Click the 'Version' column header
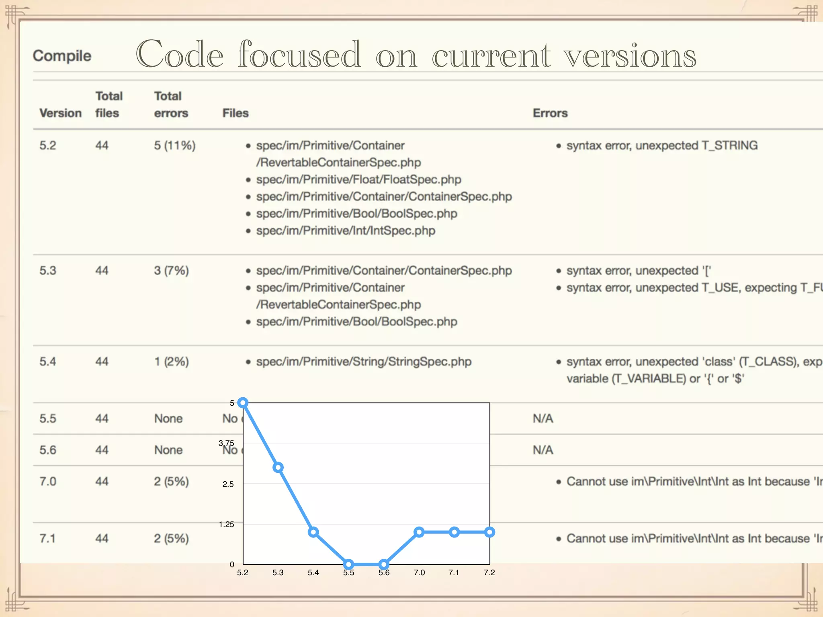 (x=60, y=113)
